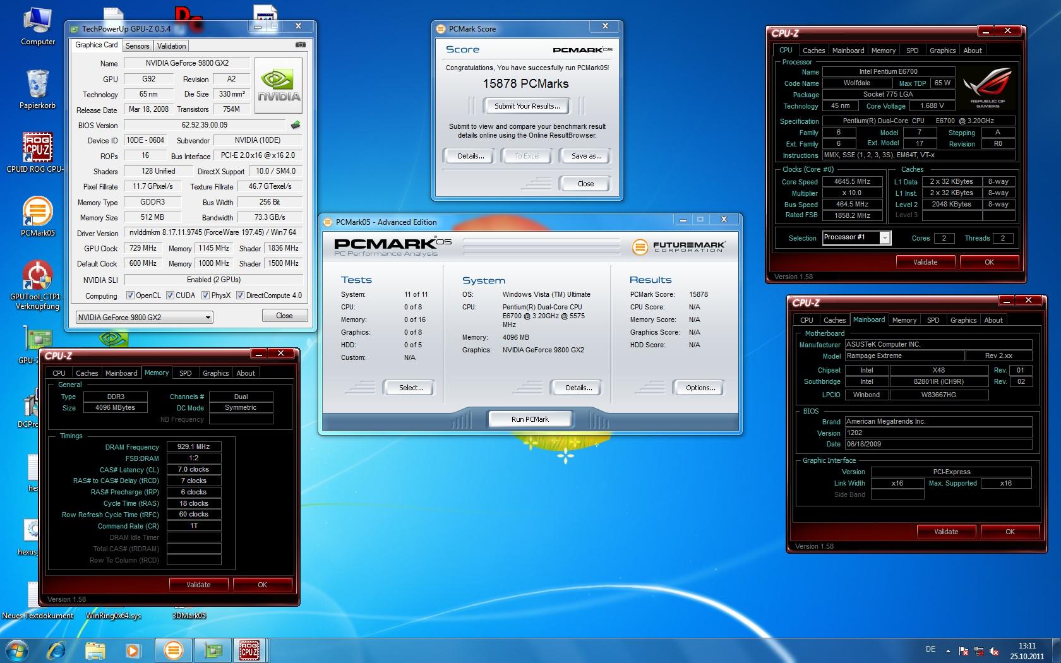Open Graphics tab in CPU-Z Mainboard window
This screenshot has width=1061, height=663.
pyautogui.click(x=963, y=320)
